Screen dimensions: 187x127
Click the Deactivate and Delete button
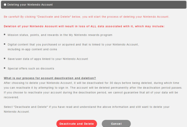coord(77,124)
